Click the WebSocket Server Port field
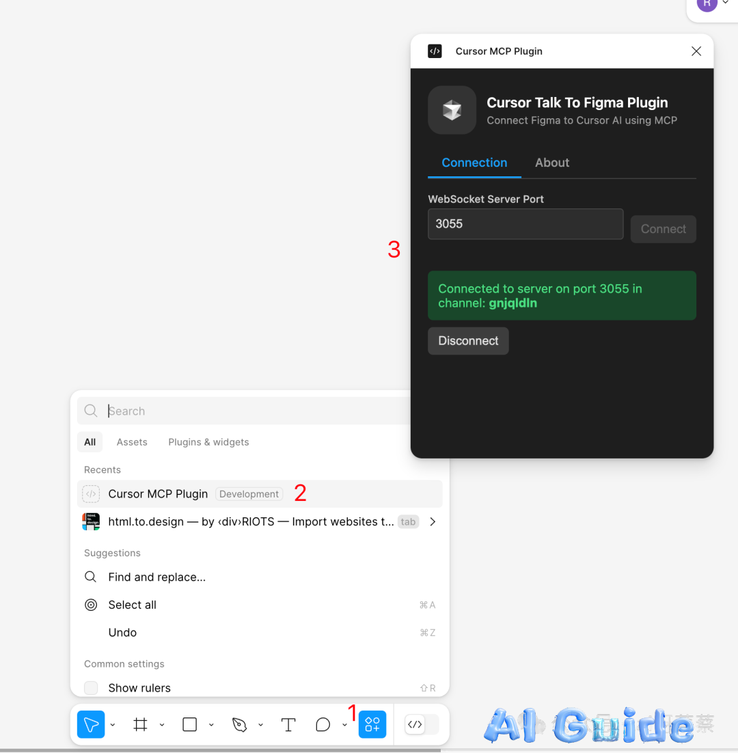Image resolution: width=738 pixels, height=753 pixels. (x=525, y=224)
